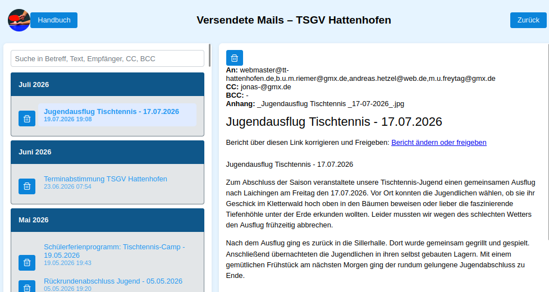Collapse the Juli 2026 section header
The width and height of the screenshot is (549, 292).
click(107, 84)
